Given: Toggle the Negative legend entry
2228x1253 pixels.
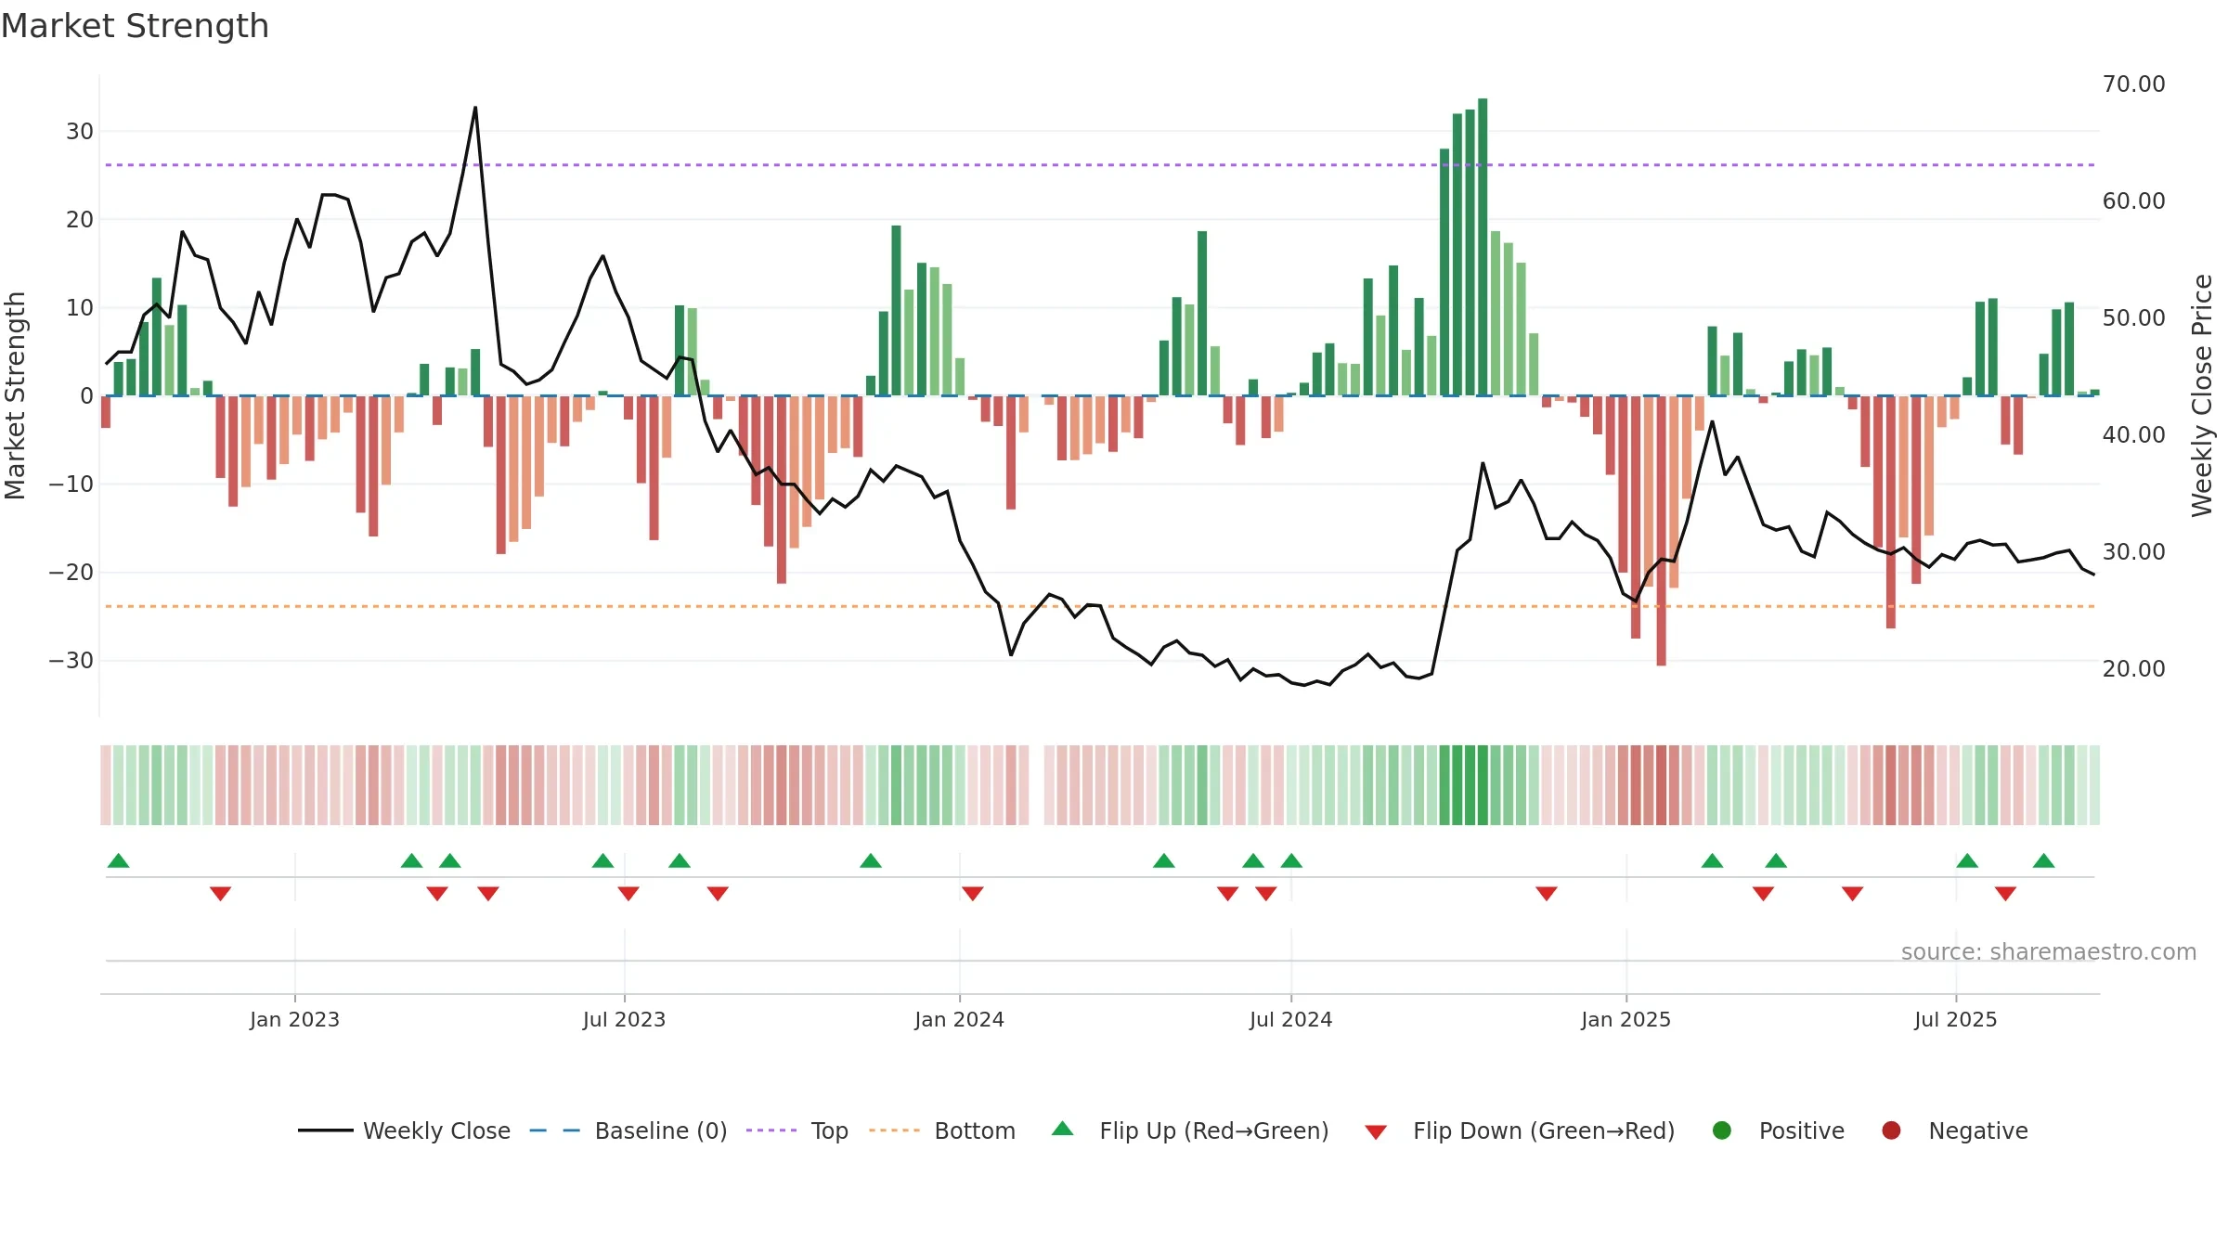Looking at the screenshot, I should tap(1954, 1130).
